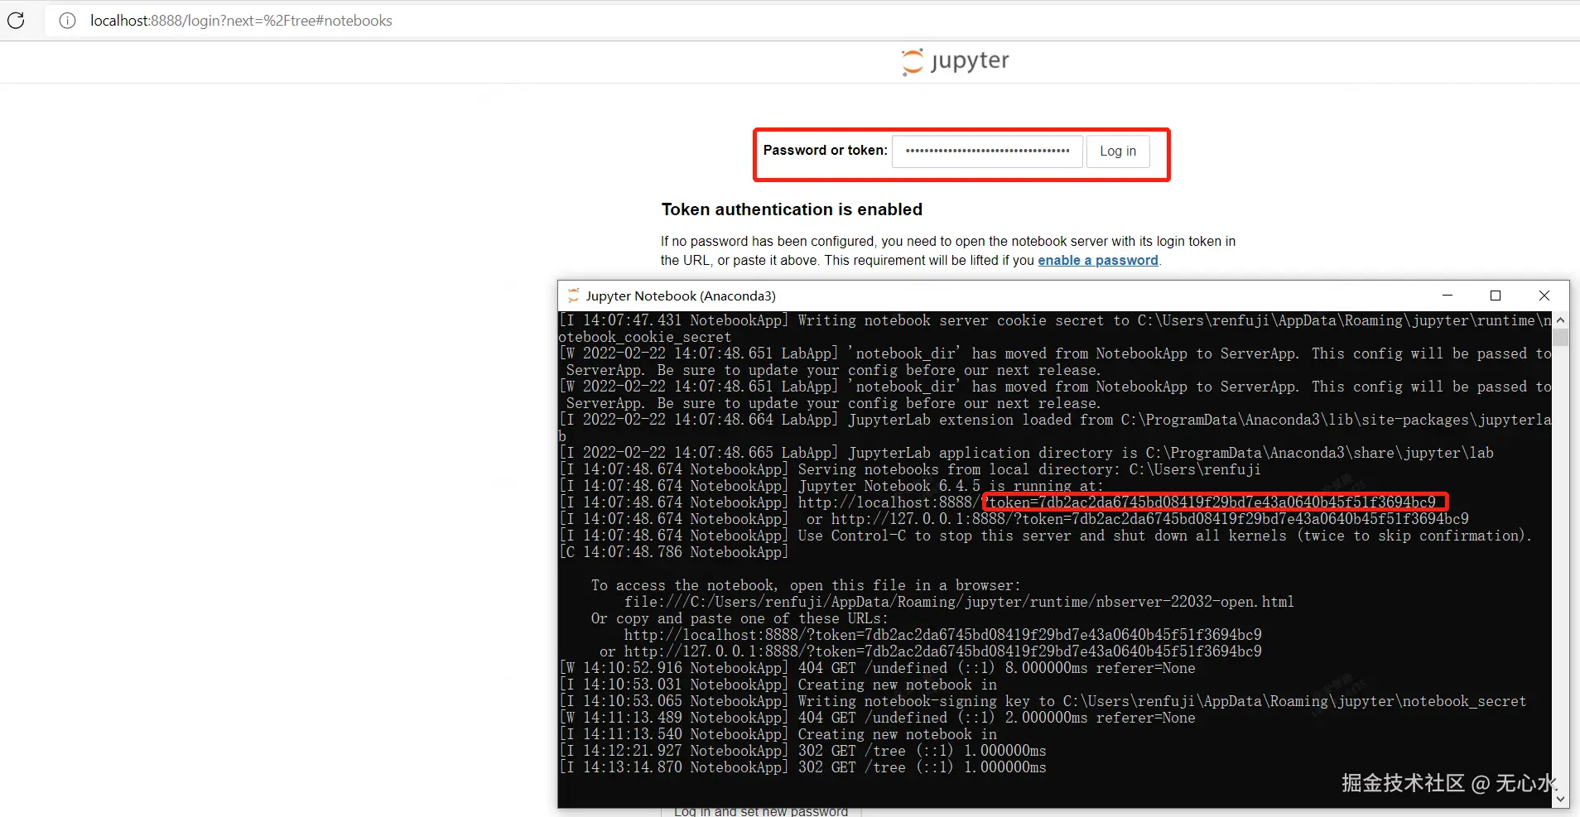Image resolution: width=1580 pixels, height=817 pixels.
Task: Click the 14:10:52.916 '404 GET /undefined' log line
Action: tap(877, 668)
